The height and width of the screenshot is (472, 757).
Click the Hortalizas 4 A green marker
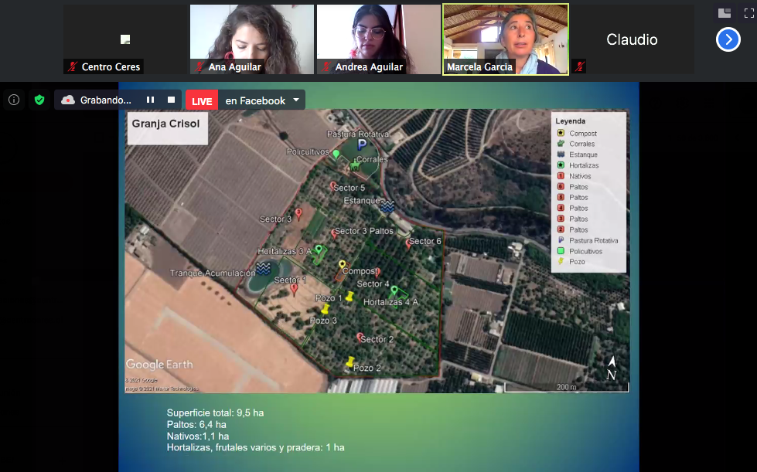click(x=394, y=290)
